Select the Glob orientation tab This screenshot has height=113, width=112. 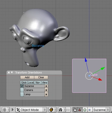24,82
